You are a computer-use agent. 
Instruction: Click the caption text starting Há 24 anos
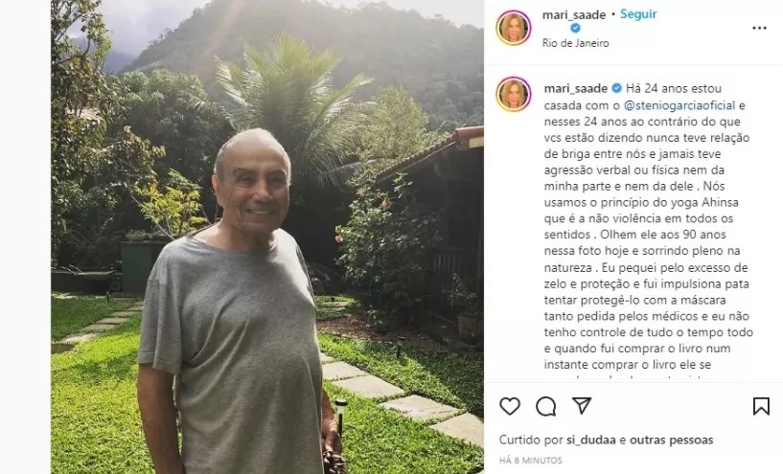[649, 226]
